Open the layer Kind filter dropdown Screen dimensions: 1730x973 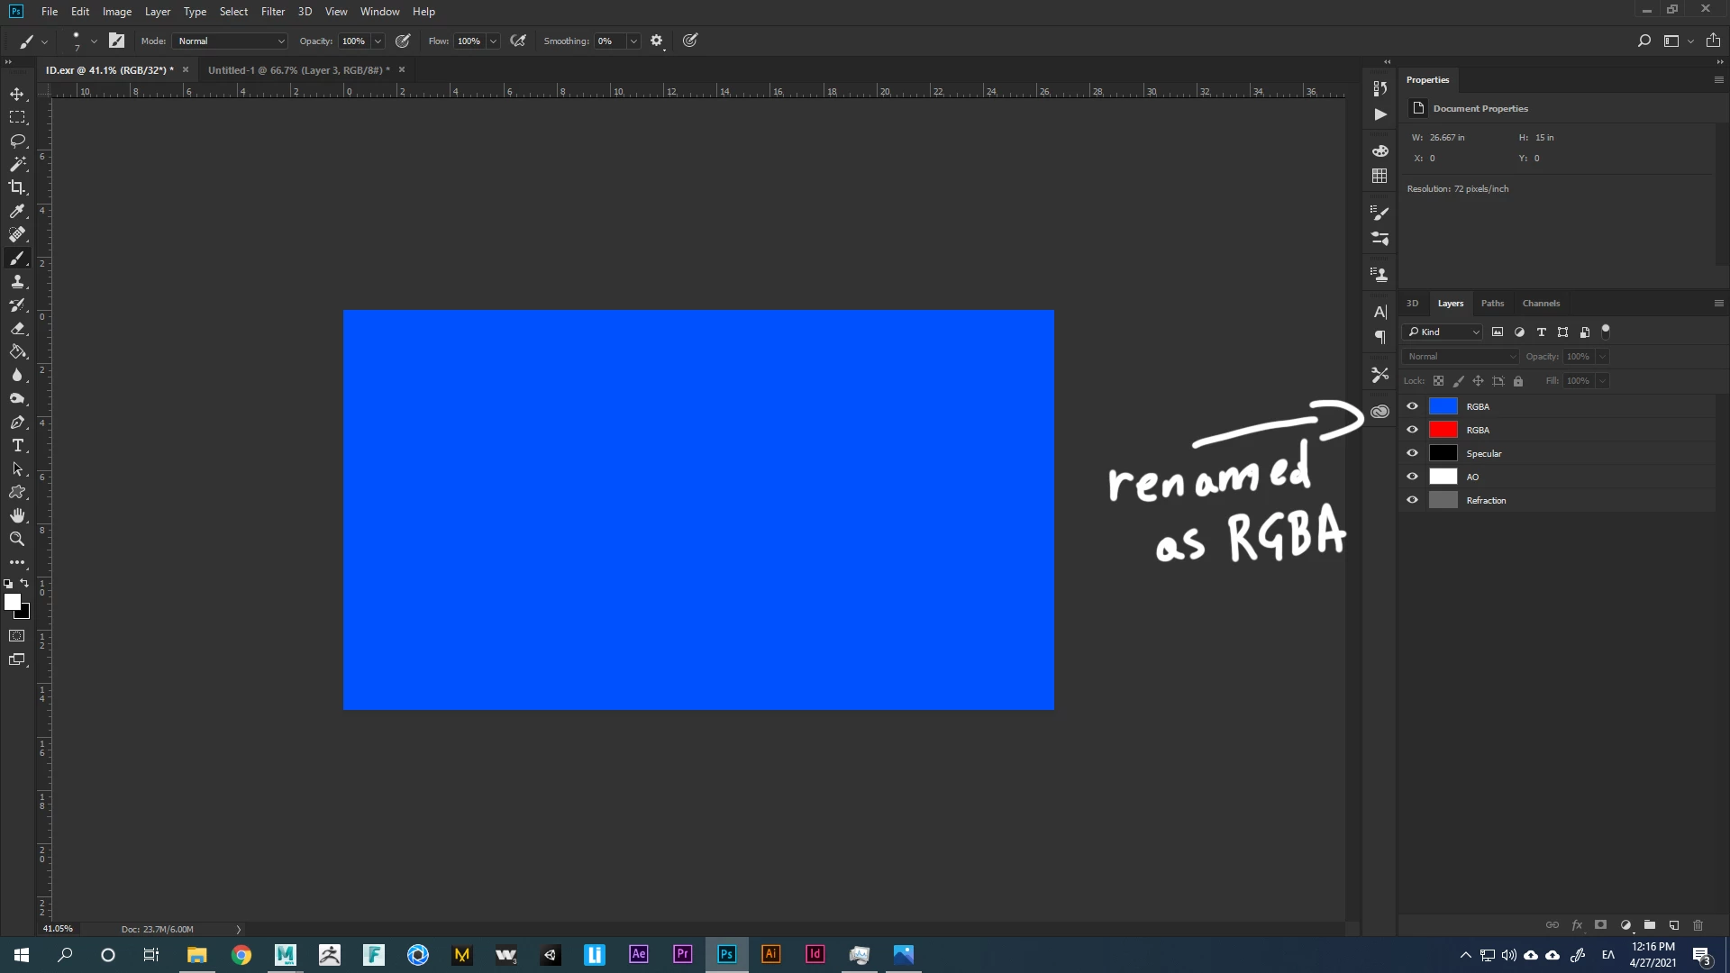point(1443,332)
